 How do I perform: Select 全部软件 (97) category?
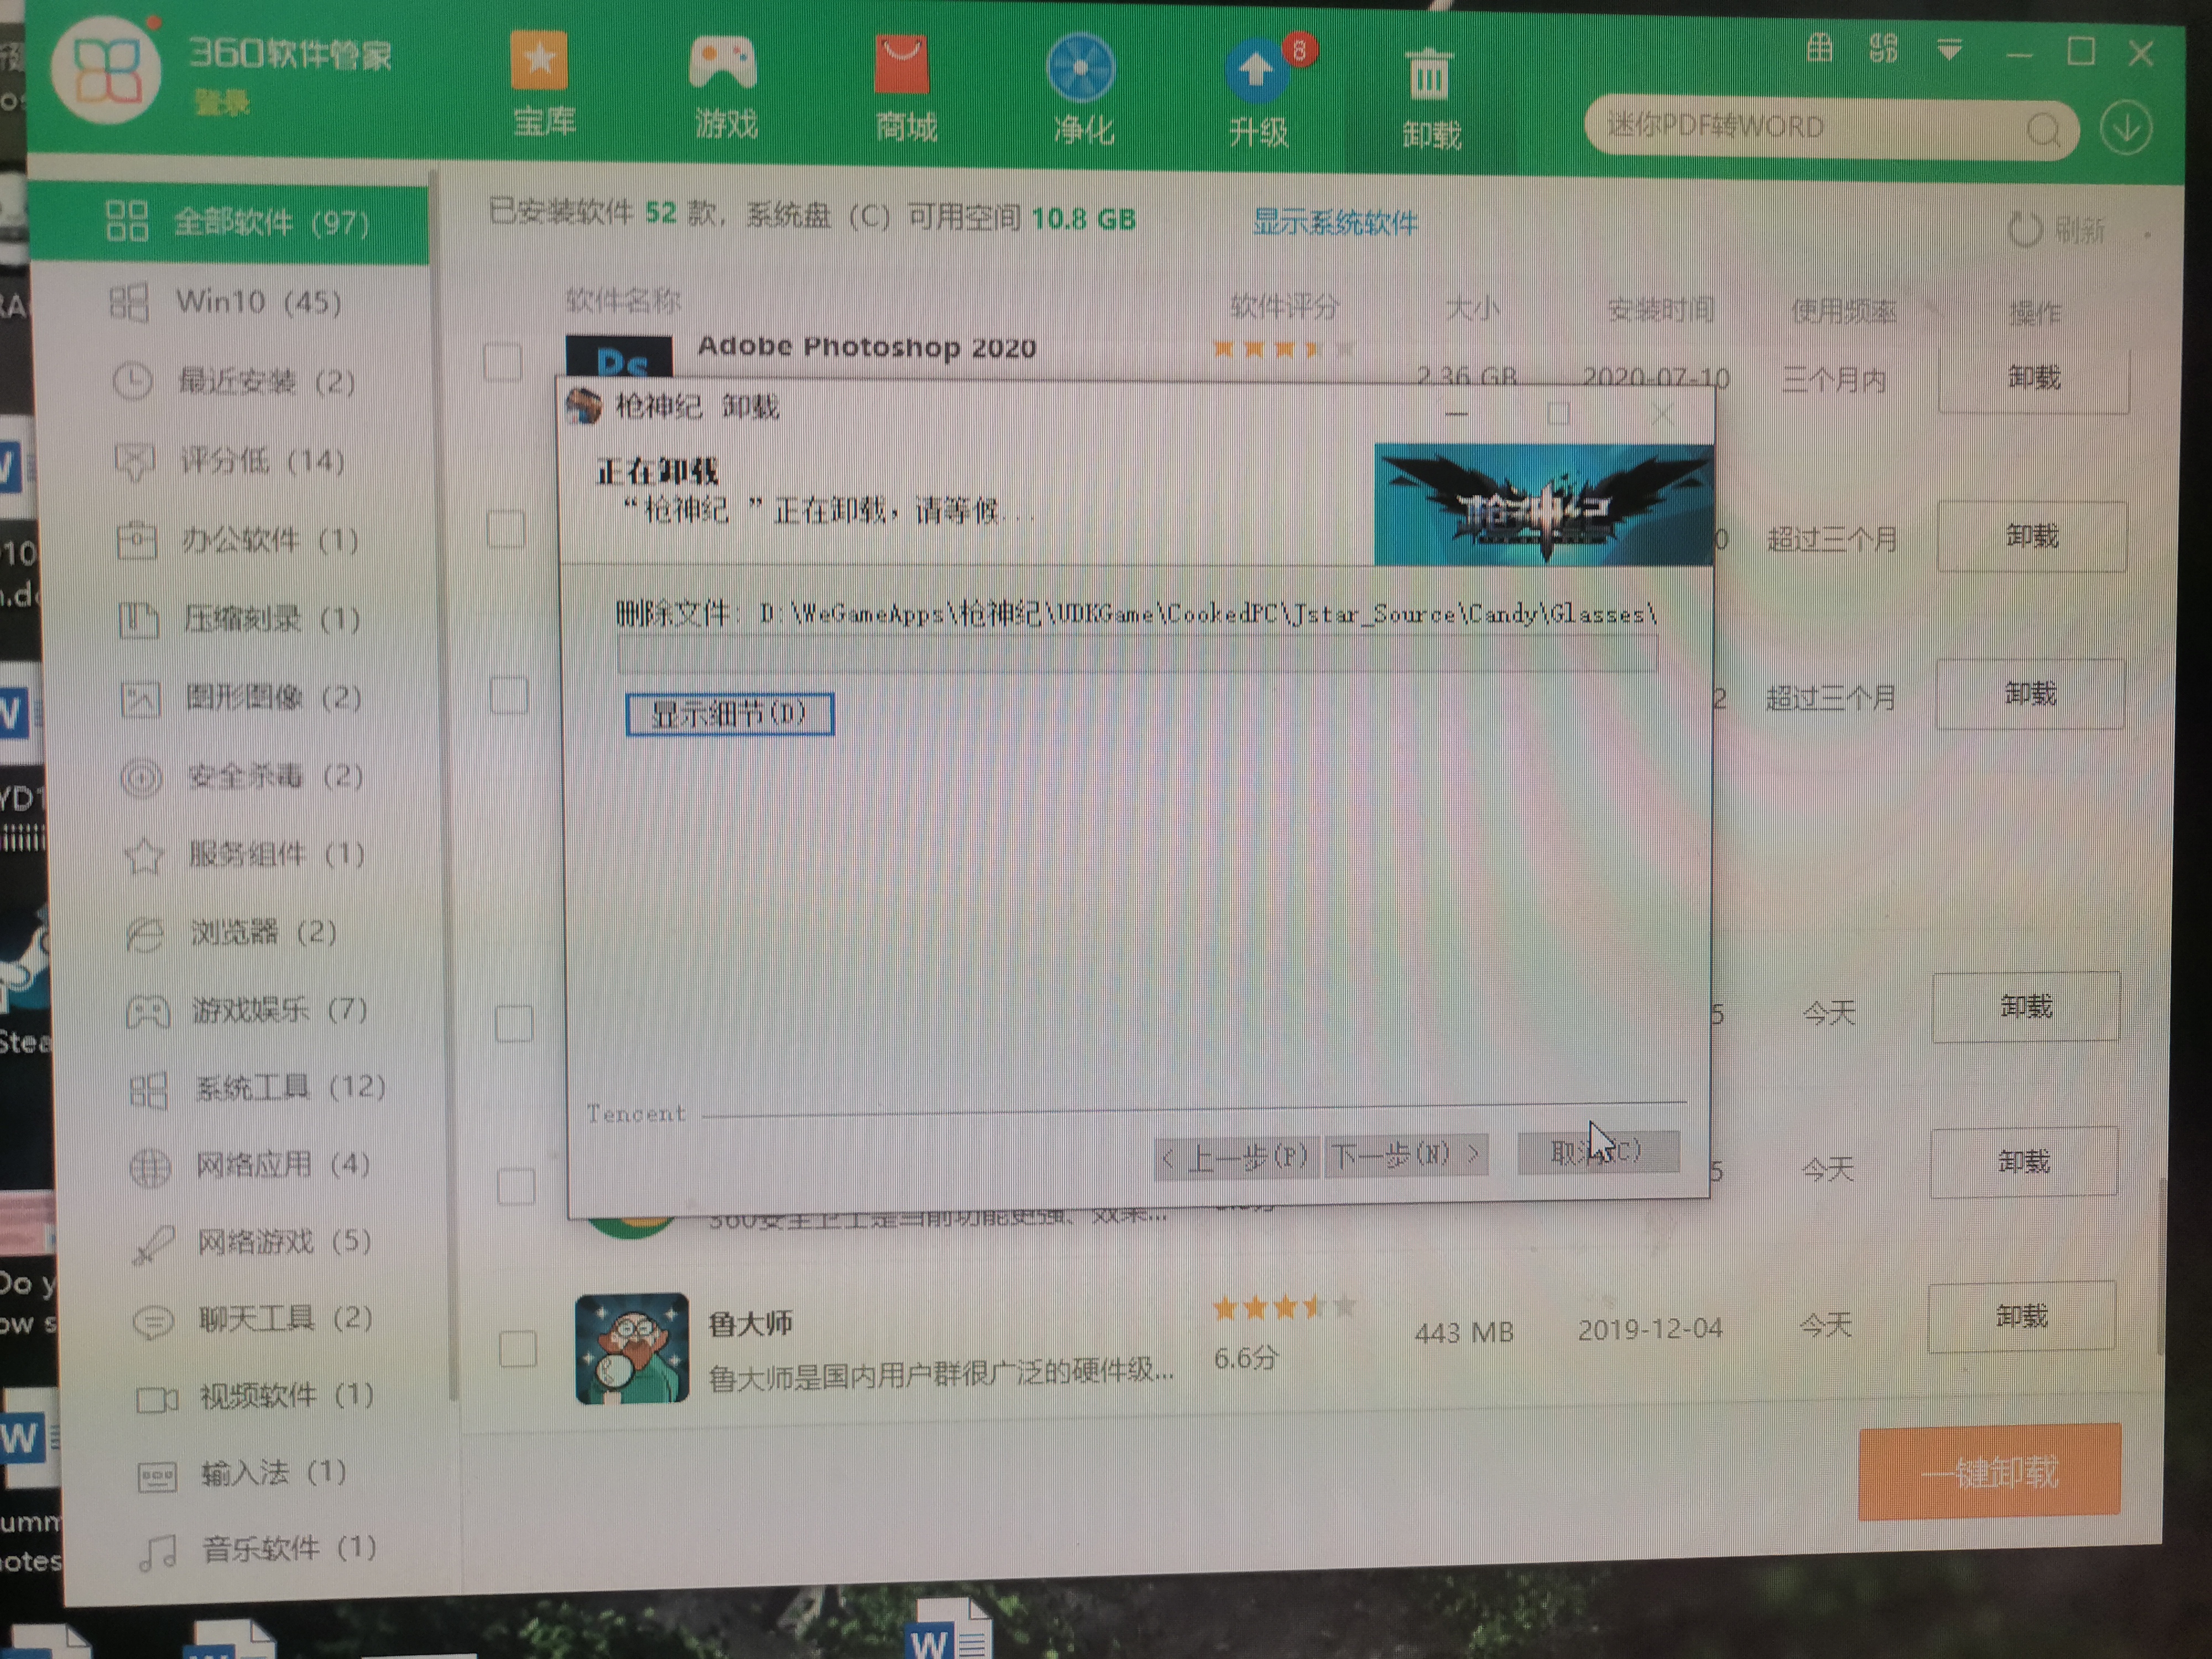pyautogui.click(x=230, y=222)
